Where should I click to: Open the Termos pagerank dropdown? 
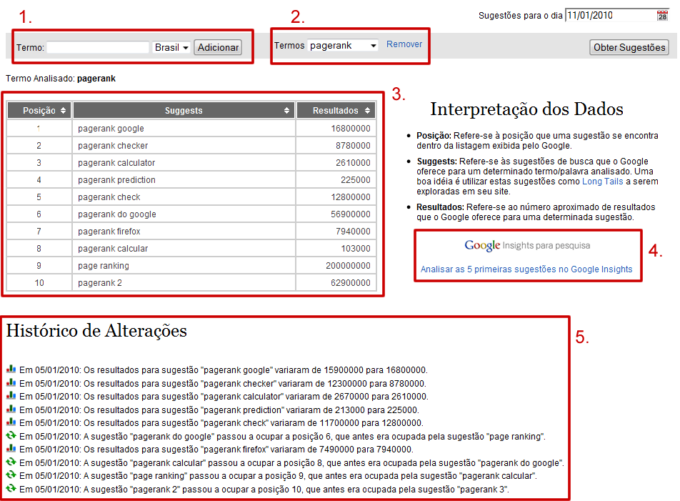pos(343,45)
